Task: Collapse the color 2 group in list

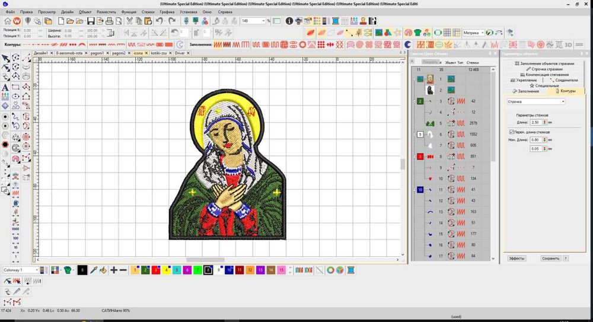Action: click(x=414, y=101)
